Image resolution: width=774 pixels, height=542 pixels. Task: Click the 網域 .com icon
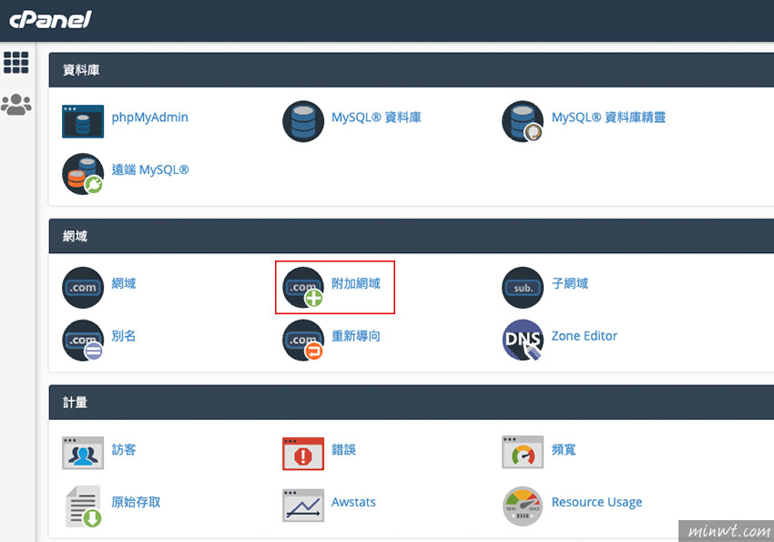click(83, 287)
